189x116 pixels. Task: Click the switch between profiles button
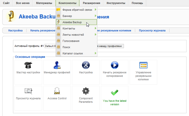(x=110, y=46)
